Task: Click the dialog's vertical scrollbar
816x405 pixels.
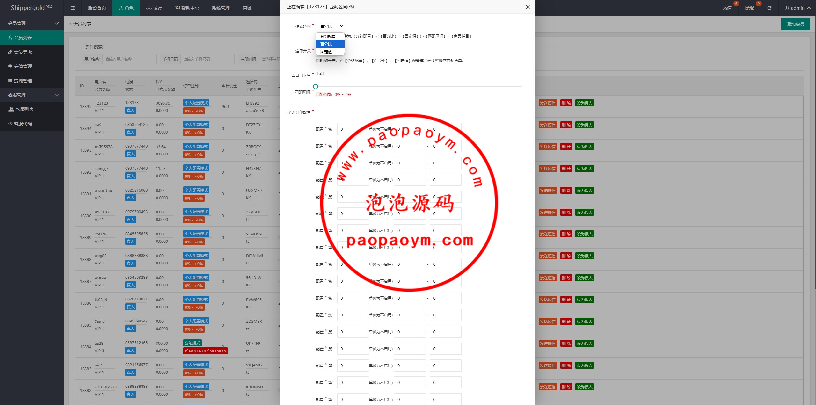Action: pos(535,170)
